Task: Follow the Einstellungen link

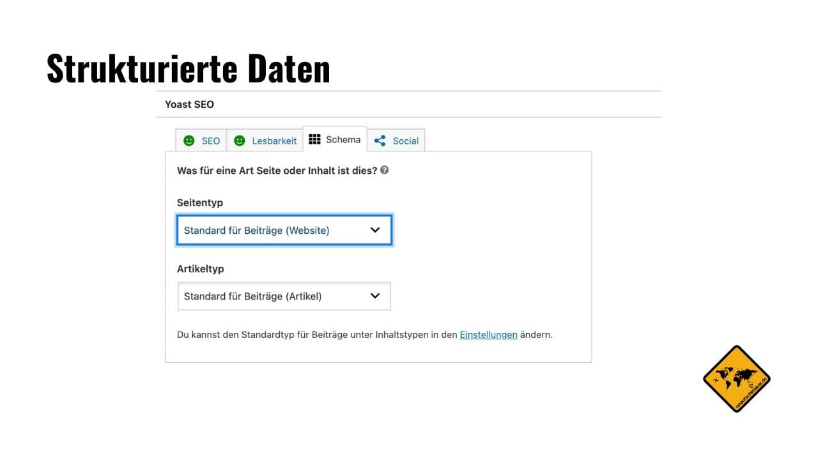Action: (x=488, y=334)
